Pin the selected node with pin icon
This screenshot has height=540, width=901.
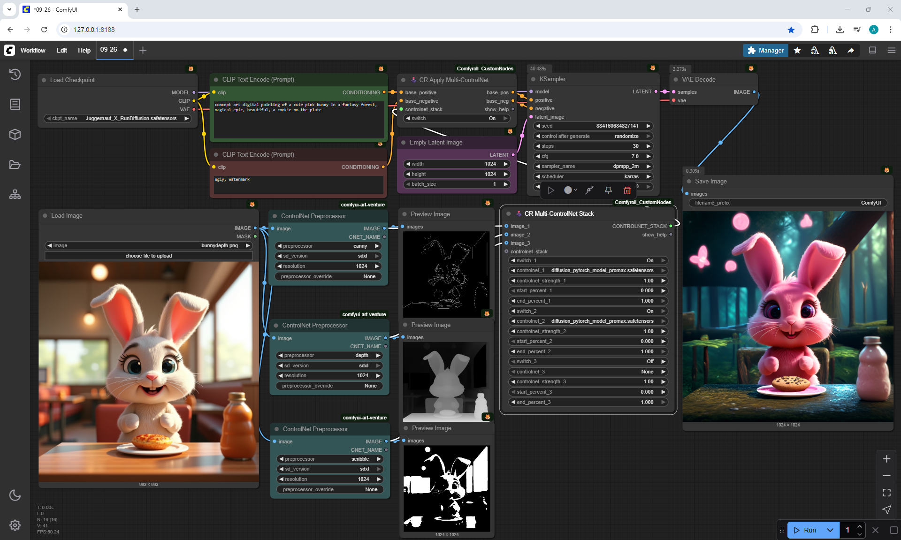point(608,190)
